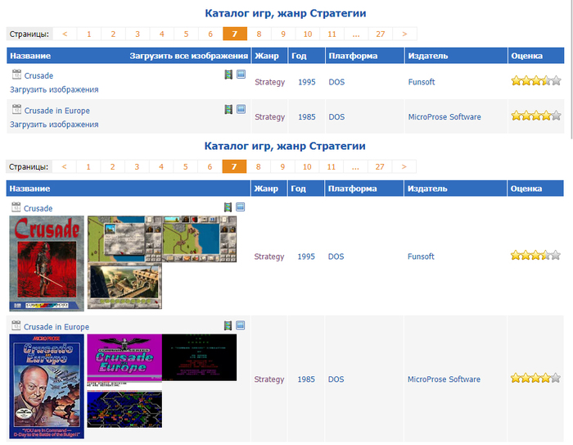
Task: Open film icon in upper Crusade in Europe row
Action: (228, 110)
